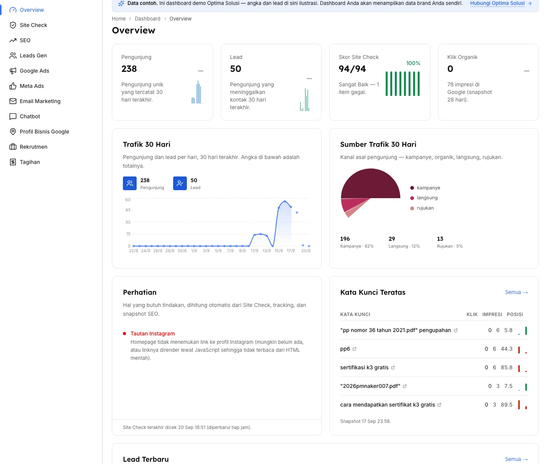Click the Klik Organik card title
The width and height of the screenshot is (548, 464).
point(462,57)
